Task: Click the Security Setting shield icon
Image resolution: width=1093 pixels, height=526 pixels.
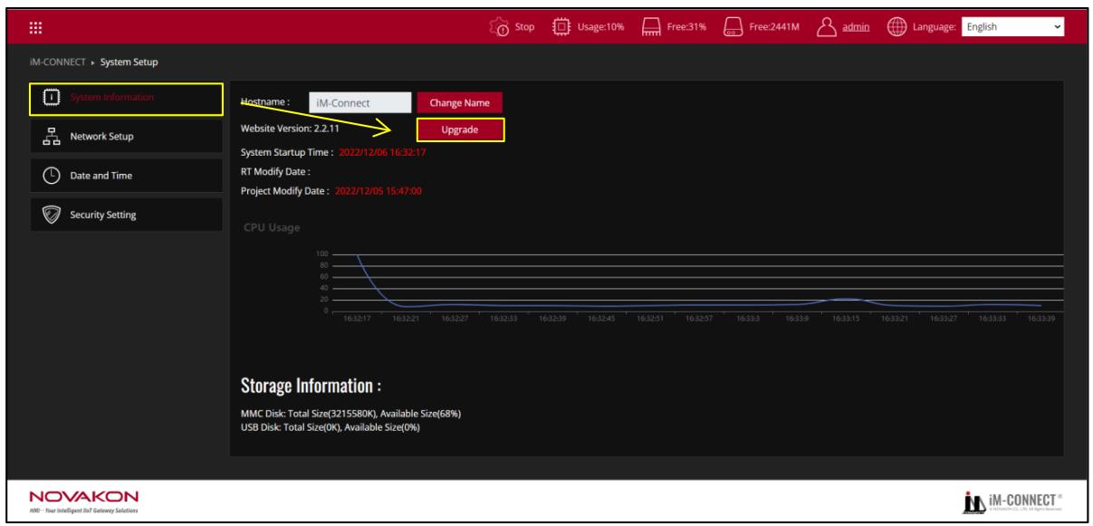Action: 53,215
